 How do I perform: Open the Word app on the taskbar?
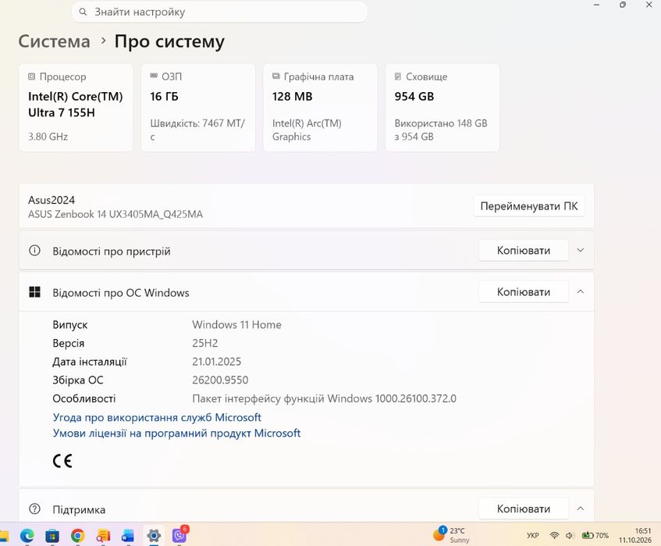(128, 535)
